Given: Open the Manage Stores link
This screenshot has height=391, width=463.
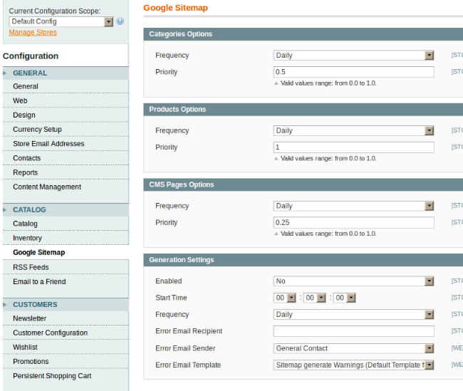Looking at the screenshot, I should tap(33, 33).
